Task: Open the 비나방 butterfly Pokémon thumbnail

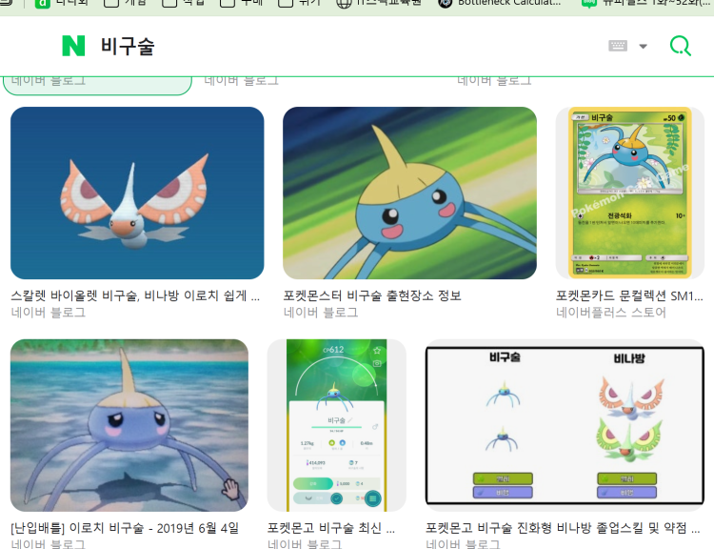Action: [137, 193]
